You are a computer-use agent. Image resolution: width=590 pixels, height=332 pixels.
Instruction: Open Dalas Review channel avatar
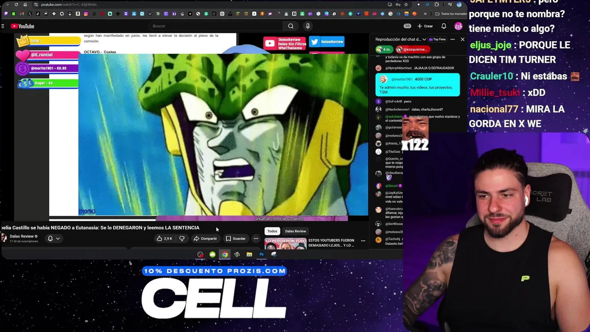[4, 238]
